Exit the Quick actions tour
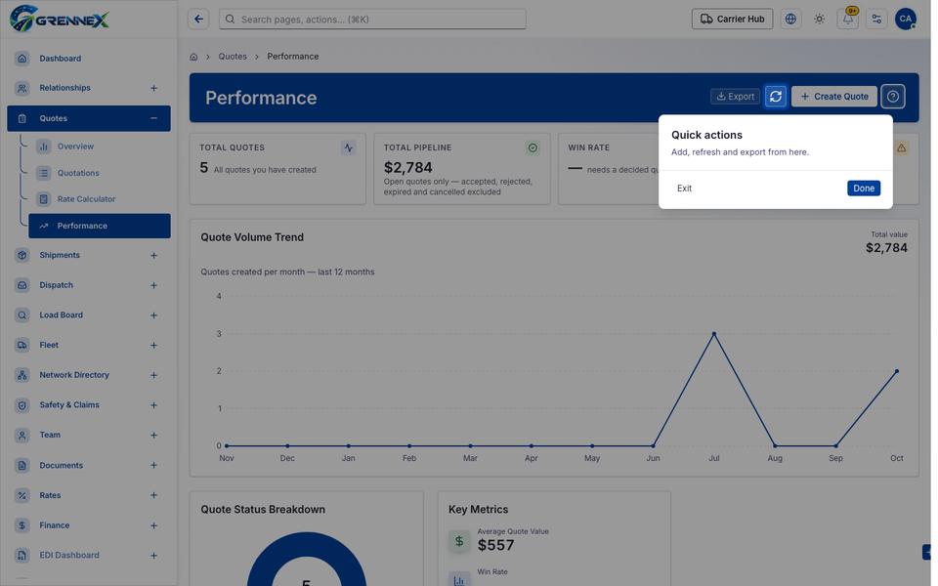Viewport: 938px width, 586px height. pos(684,188)
